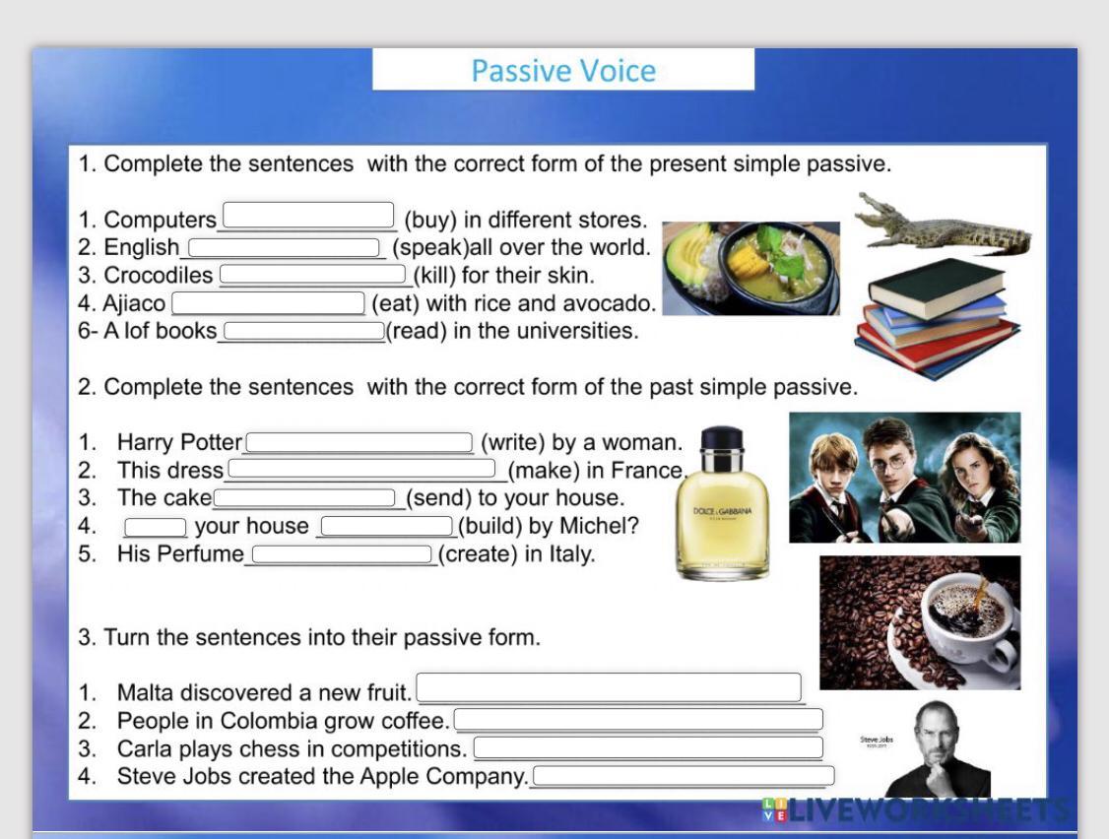The height and width of the screenshot is (839, 1109).
Task: Click the His Perfume (create) answer field
Action: 342,553
